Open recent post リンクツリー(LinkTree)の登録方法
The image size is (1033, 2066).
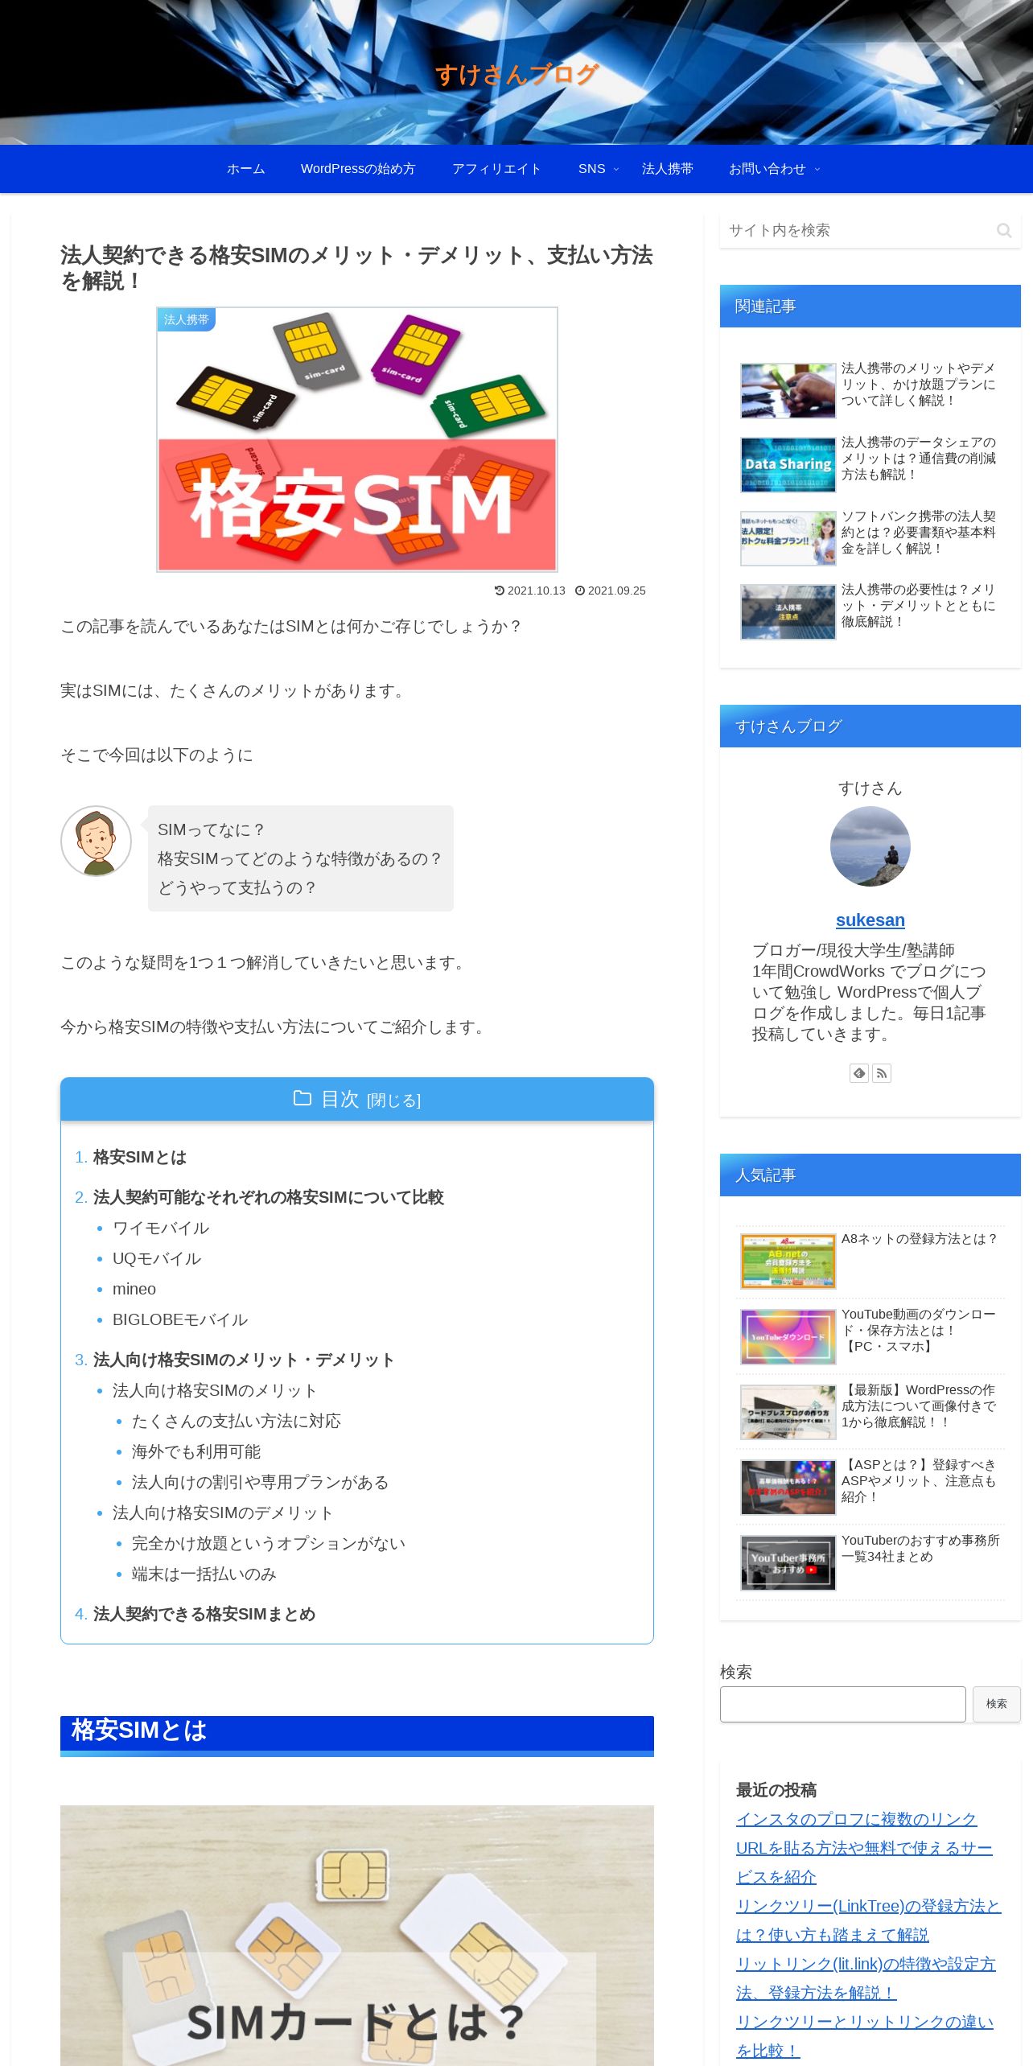click(868, 1920)
